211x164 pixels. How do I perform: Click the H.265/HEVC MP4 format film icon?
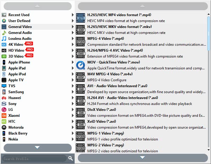[x=81, y=18]
